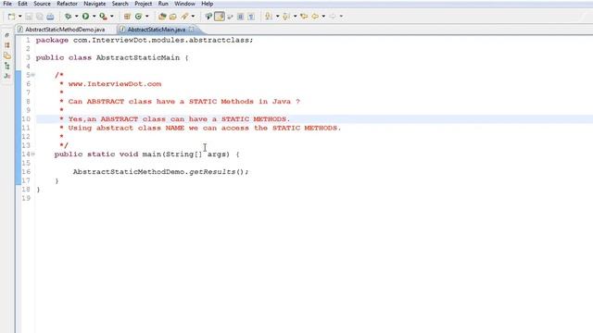Run the program with green Run icon
The image size is (593, 333).
tap(86, 17)
